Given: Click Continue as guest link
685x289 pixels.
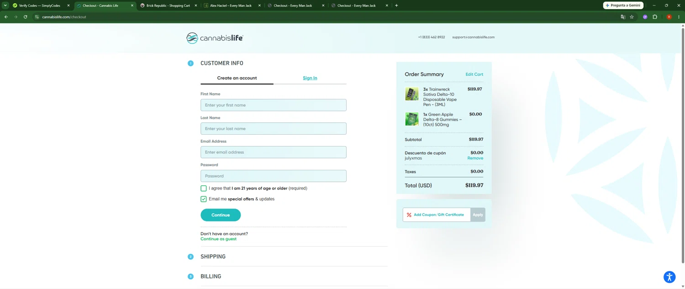Looking at the screenshot, I should (218, 239).
